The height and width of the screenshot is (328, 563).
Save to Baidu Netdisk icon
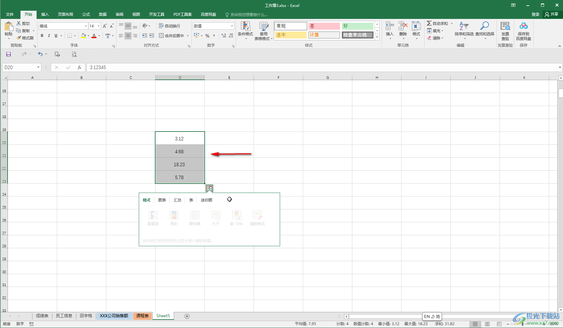tap(524, 26)
